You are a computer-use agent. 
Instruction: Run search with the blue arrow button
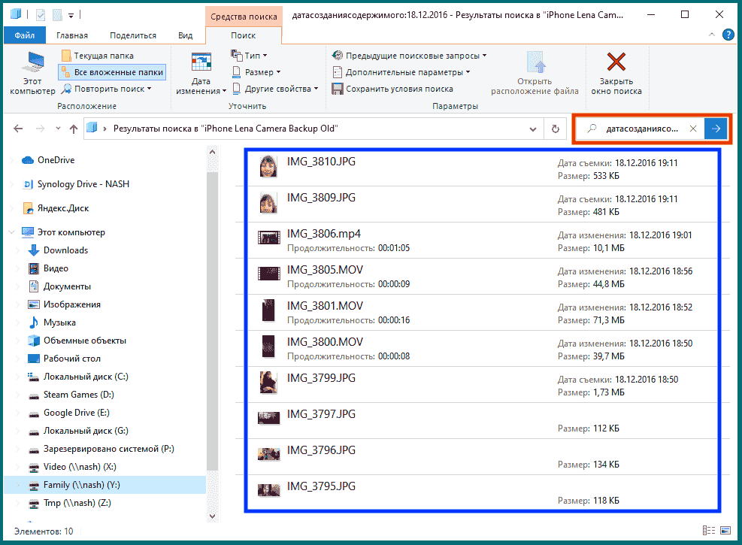(x=716, y=129)
